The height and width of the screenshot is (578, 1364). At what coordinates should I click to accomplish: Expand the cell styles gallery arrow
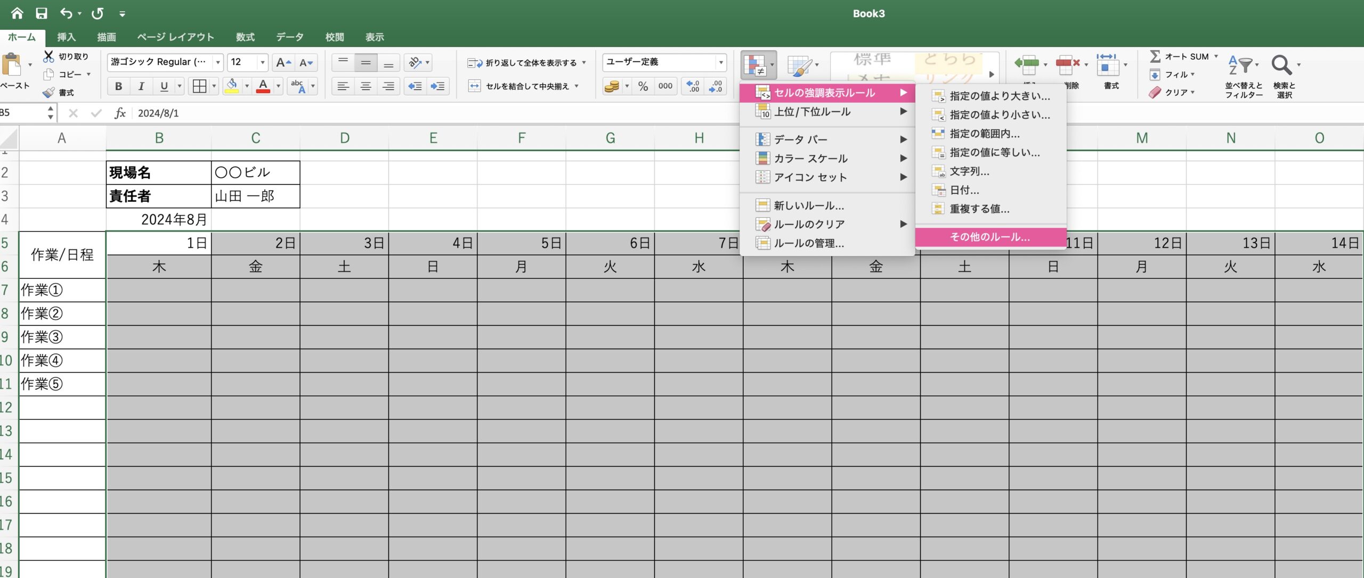coord(992,75)
